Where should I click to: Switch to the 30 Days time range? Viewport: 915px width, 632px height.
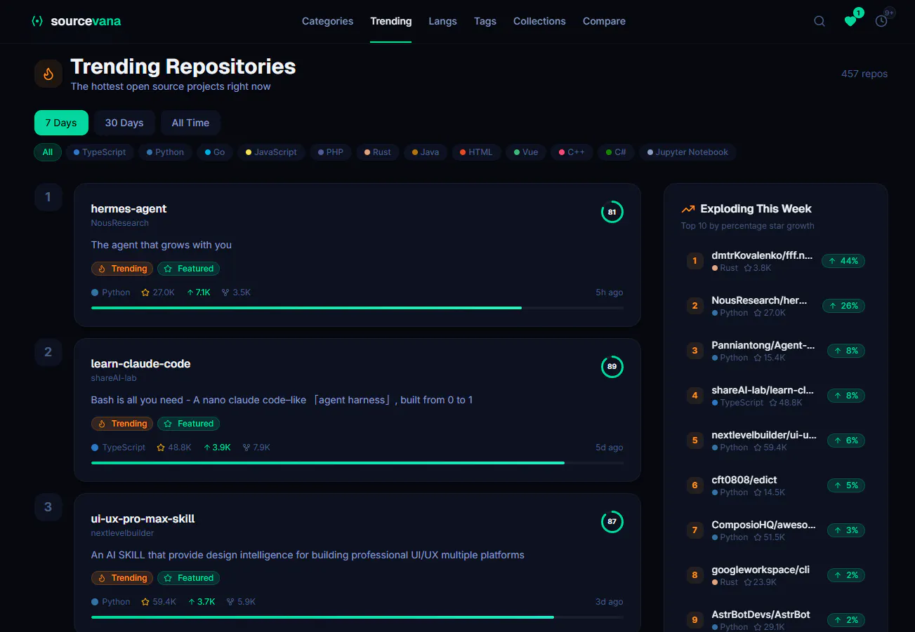point(124,123)
